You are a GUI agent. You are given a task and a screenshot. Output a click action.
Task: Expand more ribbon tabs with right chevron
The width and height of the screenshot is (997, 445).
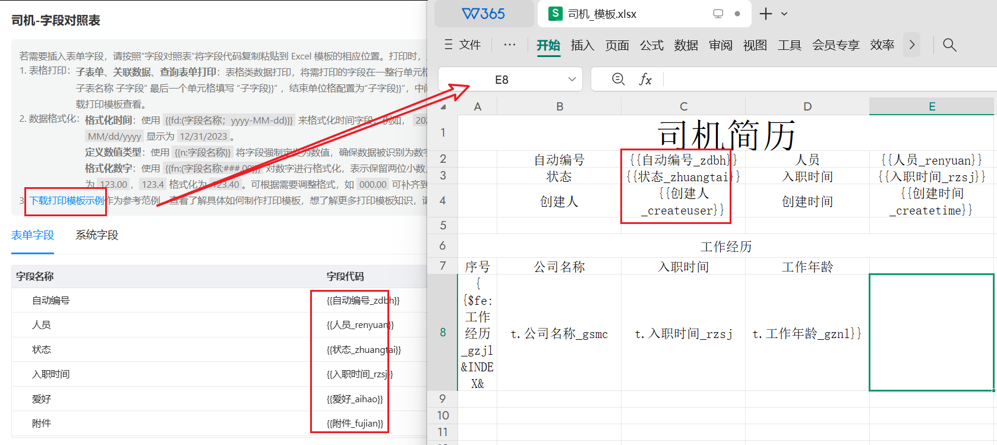tap(911, 45)
